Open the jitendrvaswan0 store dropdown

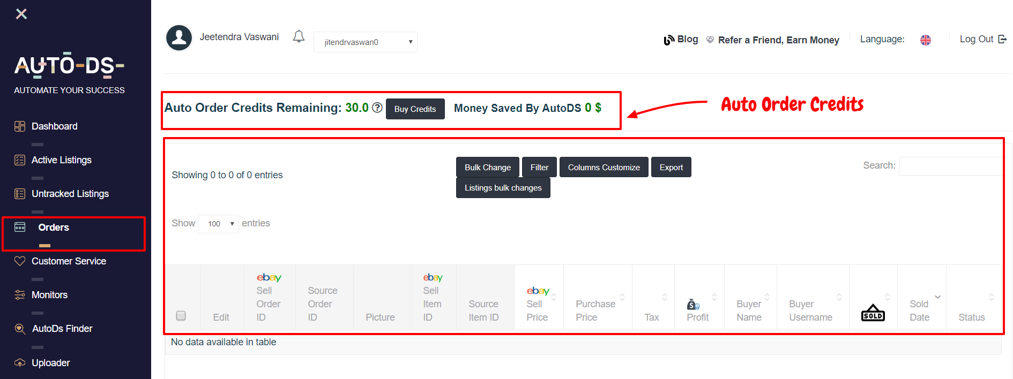[366, 42]
